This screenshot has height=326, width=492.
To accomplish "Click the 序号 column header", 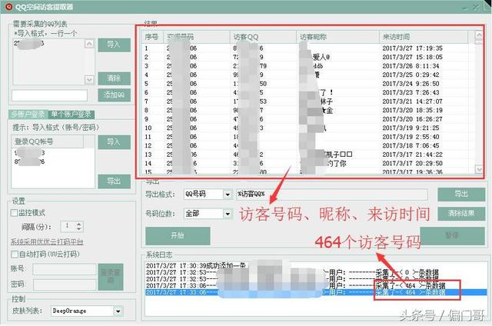I will (x=152, y=37).
